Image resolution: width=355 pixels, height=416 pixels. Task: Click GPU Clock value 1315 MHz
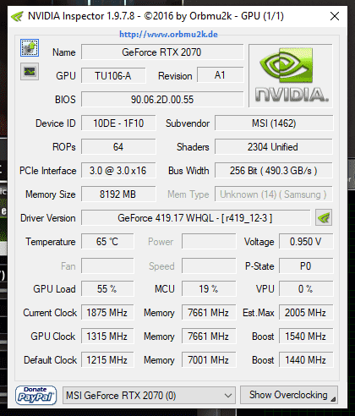pyautogui.click(x=107, y=337)
